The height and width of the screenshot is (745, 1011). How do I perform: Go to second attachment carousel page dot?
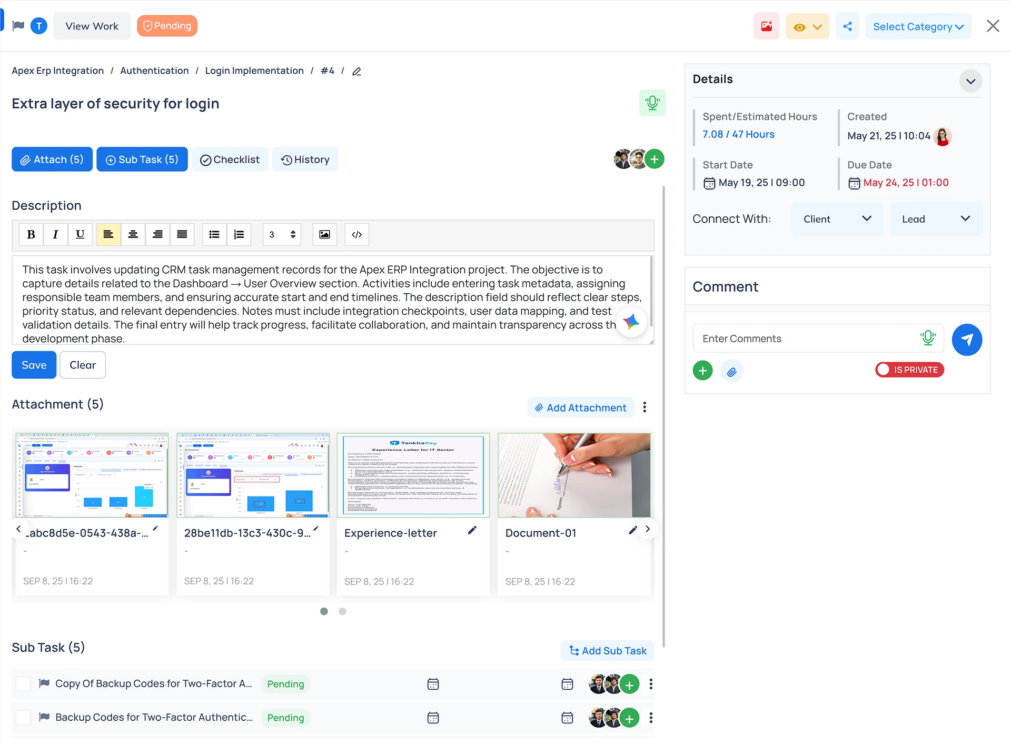click(342, 611)
